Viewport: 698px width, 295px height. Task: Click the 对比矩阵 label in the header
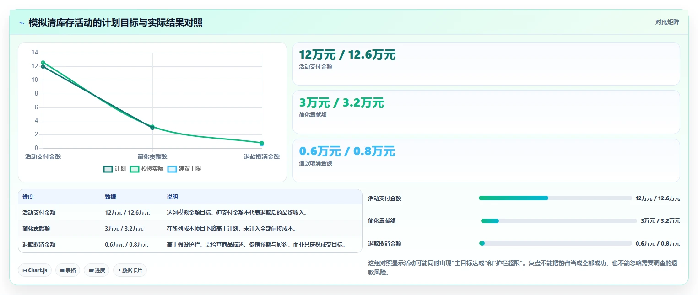(x=667, y=22)
